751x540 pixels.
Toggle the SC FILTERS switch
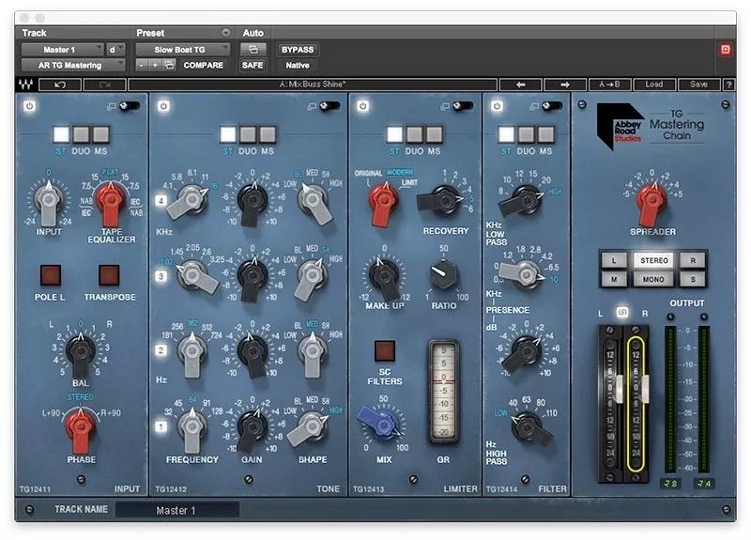[x=384, y=351]
